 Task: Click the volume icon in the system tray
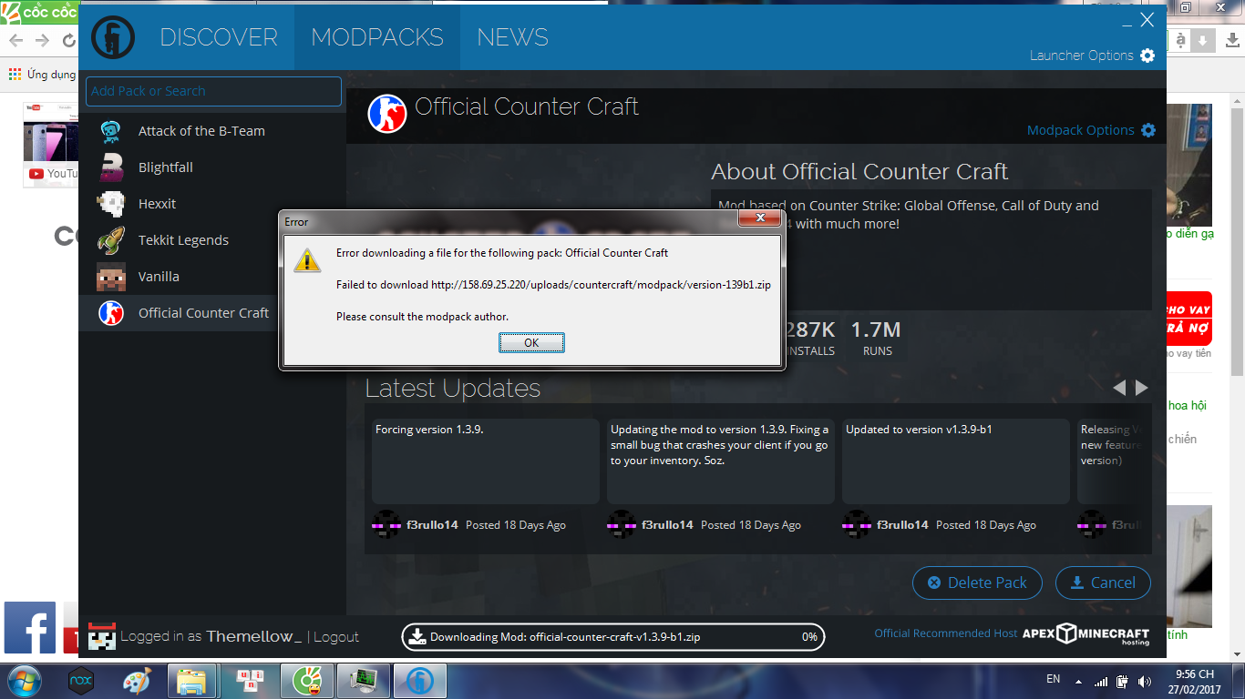click(x=1143, y=682)
